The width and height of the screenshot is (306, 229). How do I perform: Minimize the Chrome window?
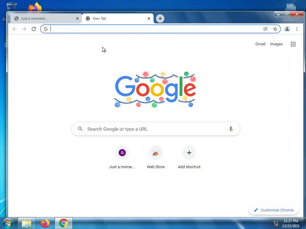pyautogui.click(x=278, y=14)
